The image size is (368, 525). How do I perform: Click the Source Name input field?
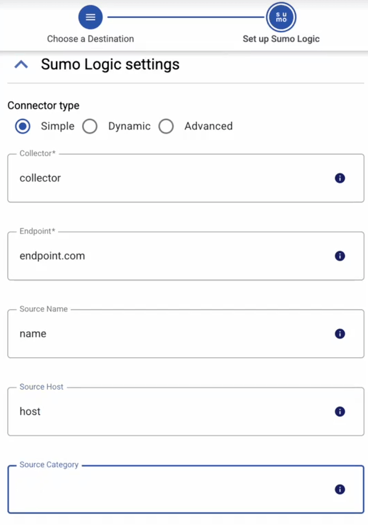point(172,334)
